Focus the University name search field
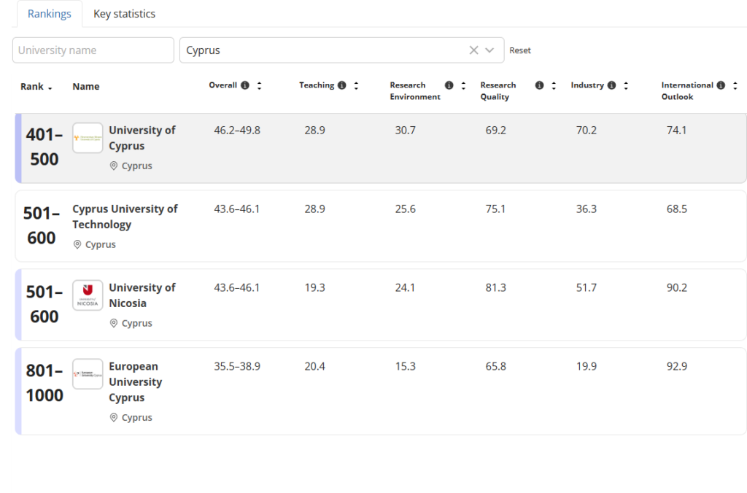 (x=93, y=50)
